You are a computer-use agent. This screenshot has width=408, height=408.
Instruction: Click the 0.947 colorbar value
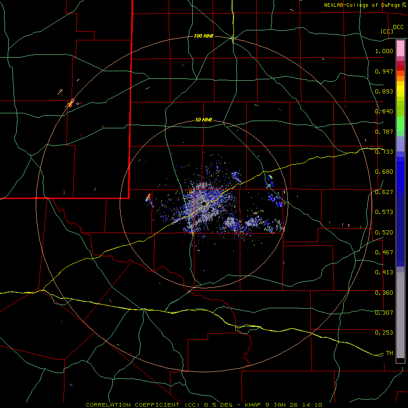(x=384, y=71)
